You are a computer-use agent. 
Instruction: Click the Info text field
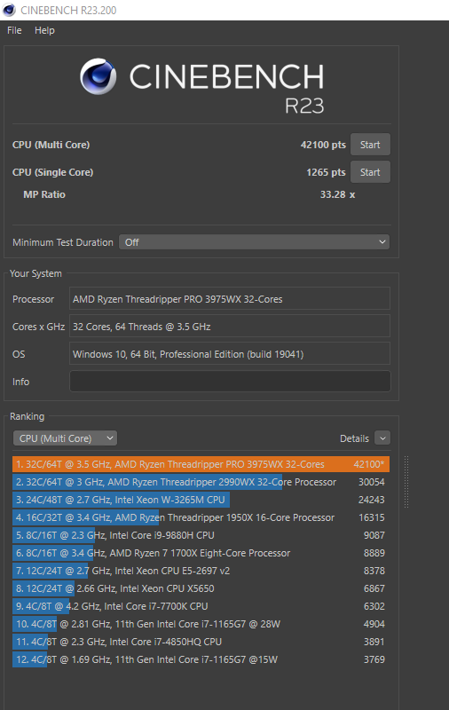pos(230,382)
